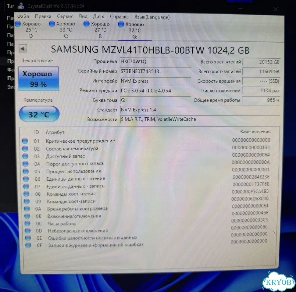Click the Атрибут column header

point(55,132)
